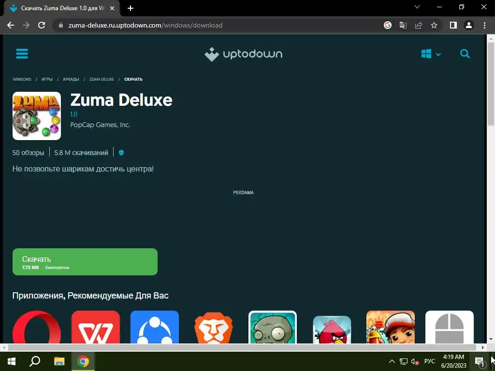495x371 pixels.
Task: Bookmark this page with the star
Action: point(434,25)
